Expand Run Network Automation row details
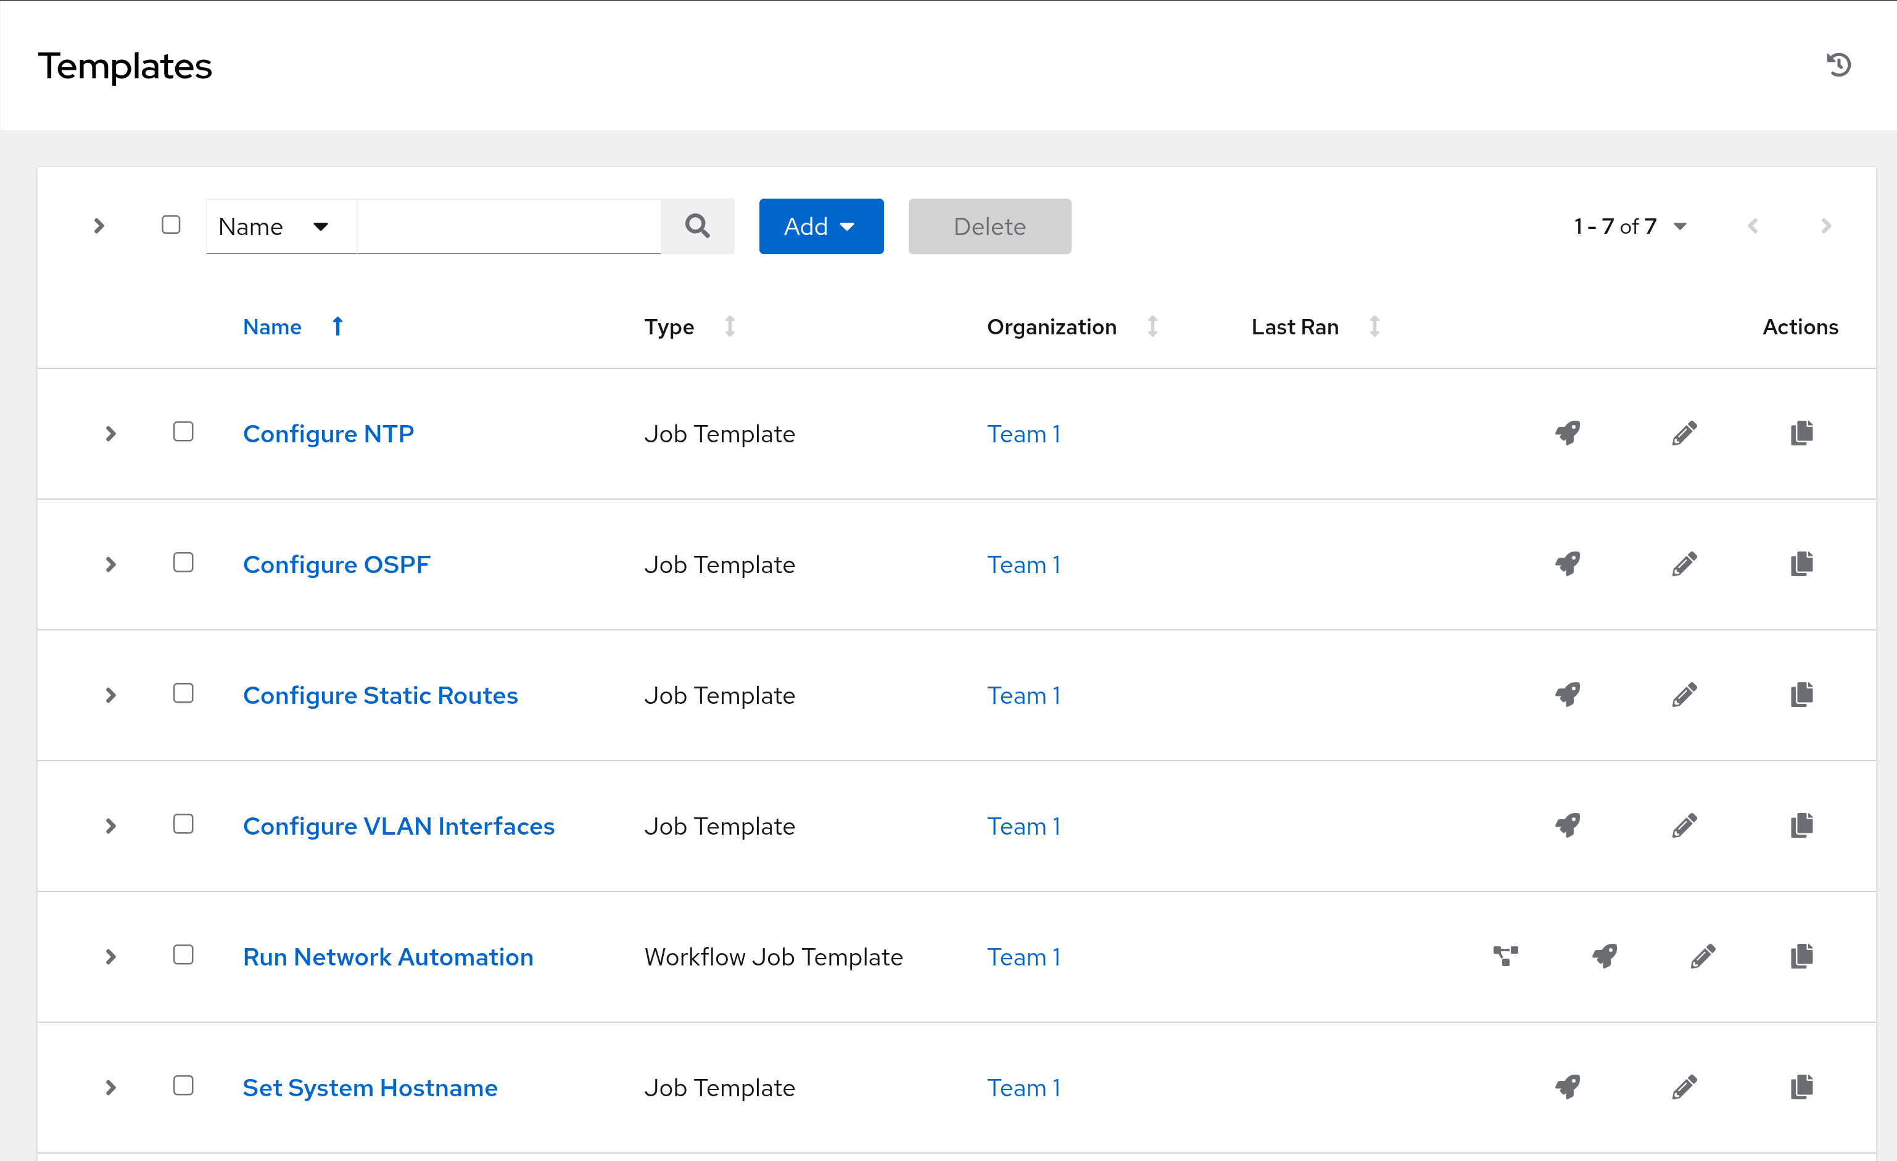 point(111,958)
